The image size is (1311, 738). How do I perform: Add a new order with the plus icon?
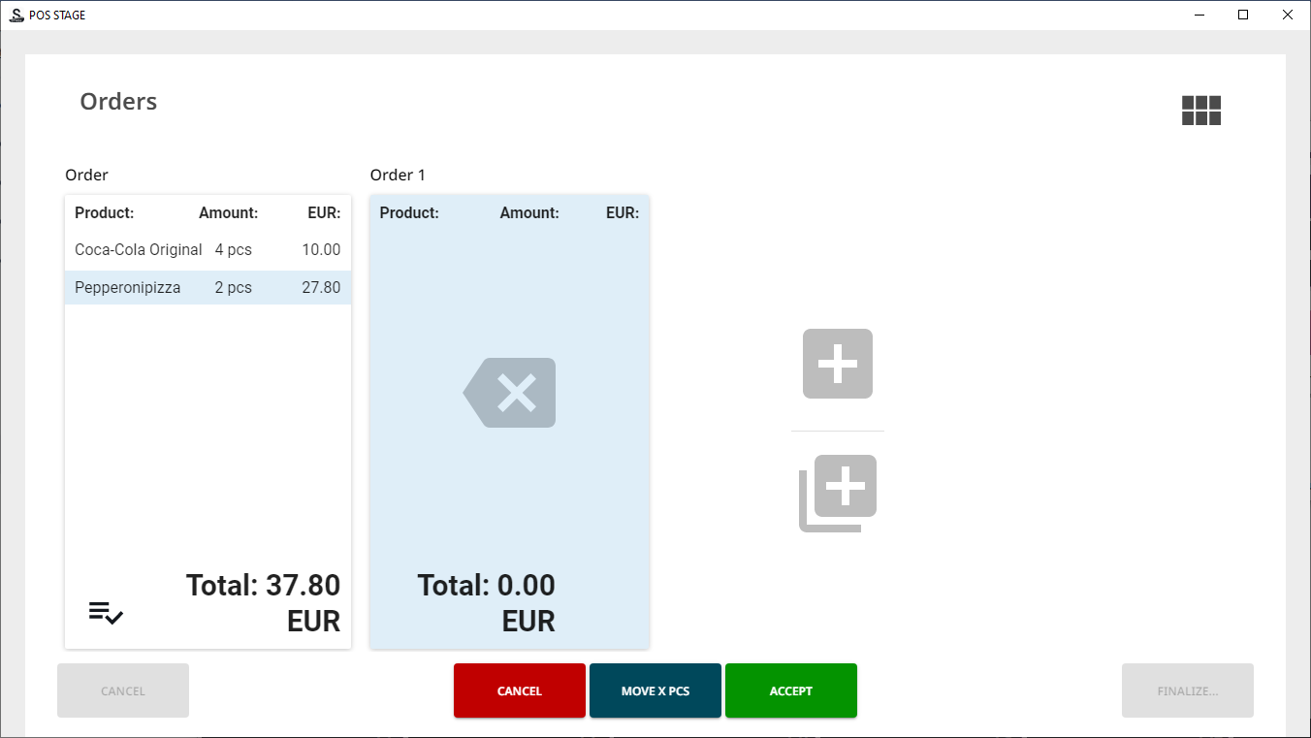838,364
